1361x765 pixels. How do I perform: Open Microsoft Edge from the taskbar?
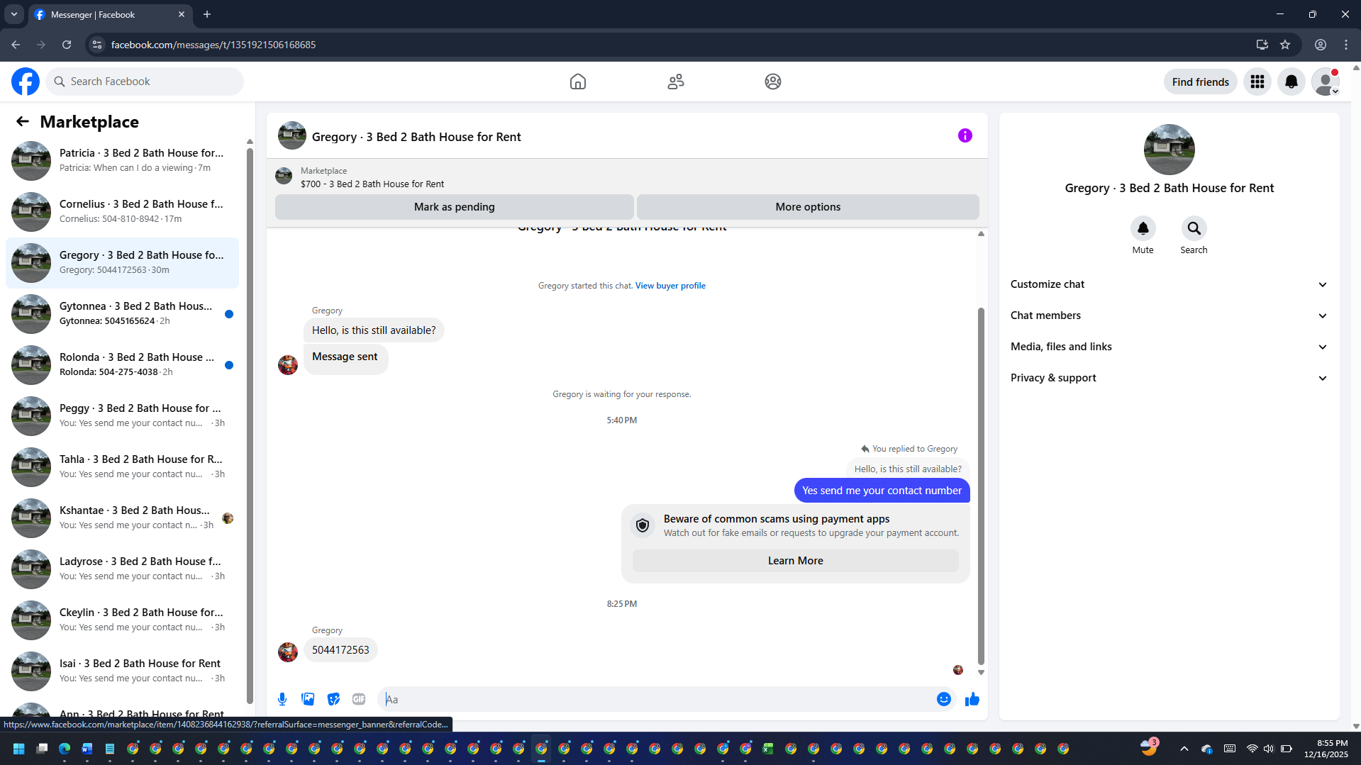coord(65,749)
